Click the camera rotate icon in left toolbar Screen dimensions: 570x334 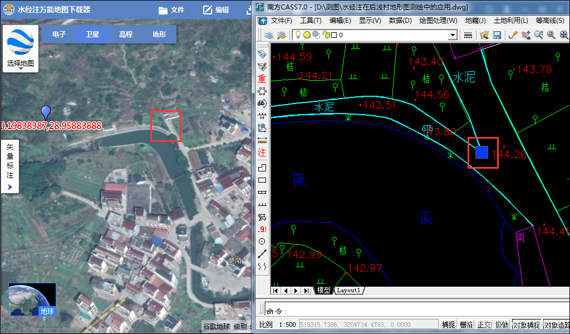tap(262, 103)
